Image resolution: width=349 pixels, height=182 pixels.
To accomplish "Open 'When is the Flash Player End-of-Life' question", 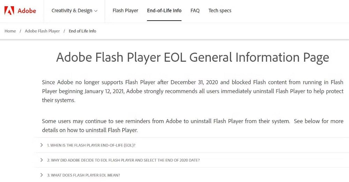I will pyautogui.click(x=91, y=145).
